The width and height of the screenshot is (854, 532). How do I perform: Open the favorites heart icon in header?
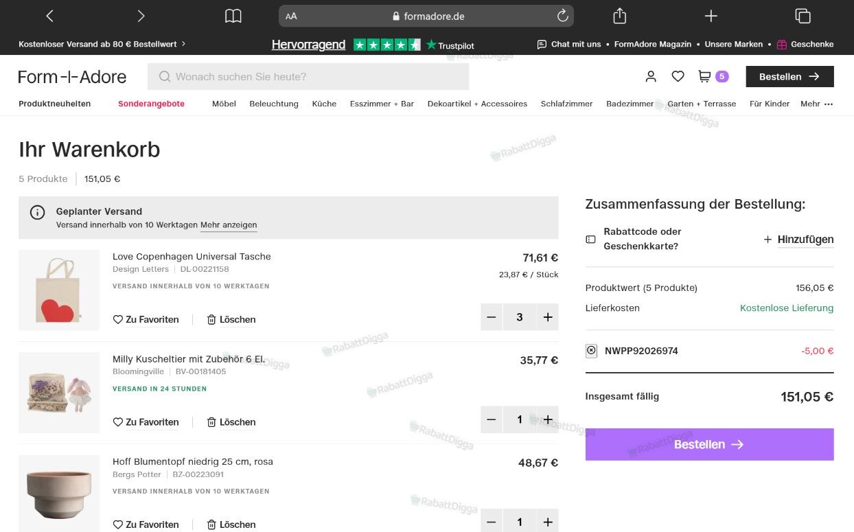[x=678, y=77]
